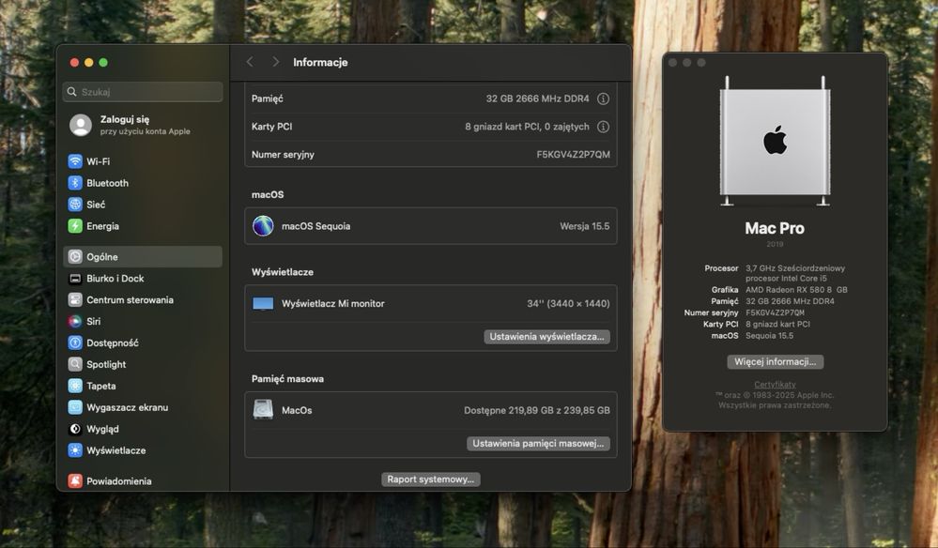This screenshot has width=938, height=548.
Task: Open the Powiadomienia notifications icon
Action: click(75, 481)
